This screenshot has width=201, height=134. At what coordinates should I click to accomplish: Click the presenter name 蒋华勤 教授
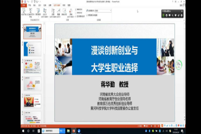(x=115, y=84)
